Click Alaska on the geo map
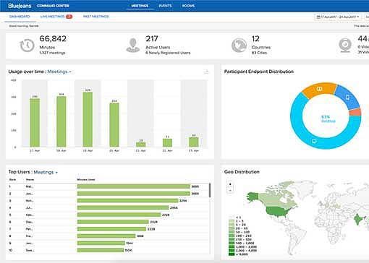 (x=253, y=197)
